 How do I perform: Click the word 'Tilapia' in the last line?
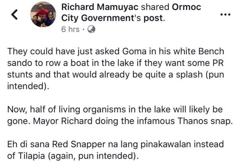(x=31, y=156)
